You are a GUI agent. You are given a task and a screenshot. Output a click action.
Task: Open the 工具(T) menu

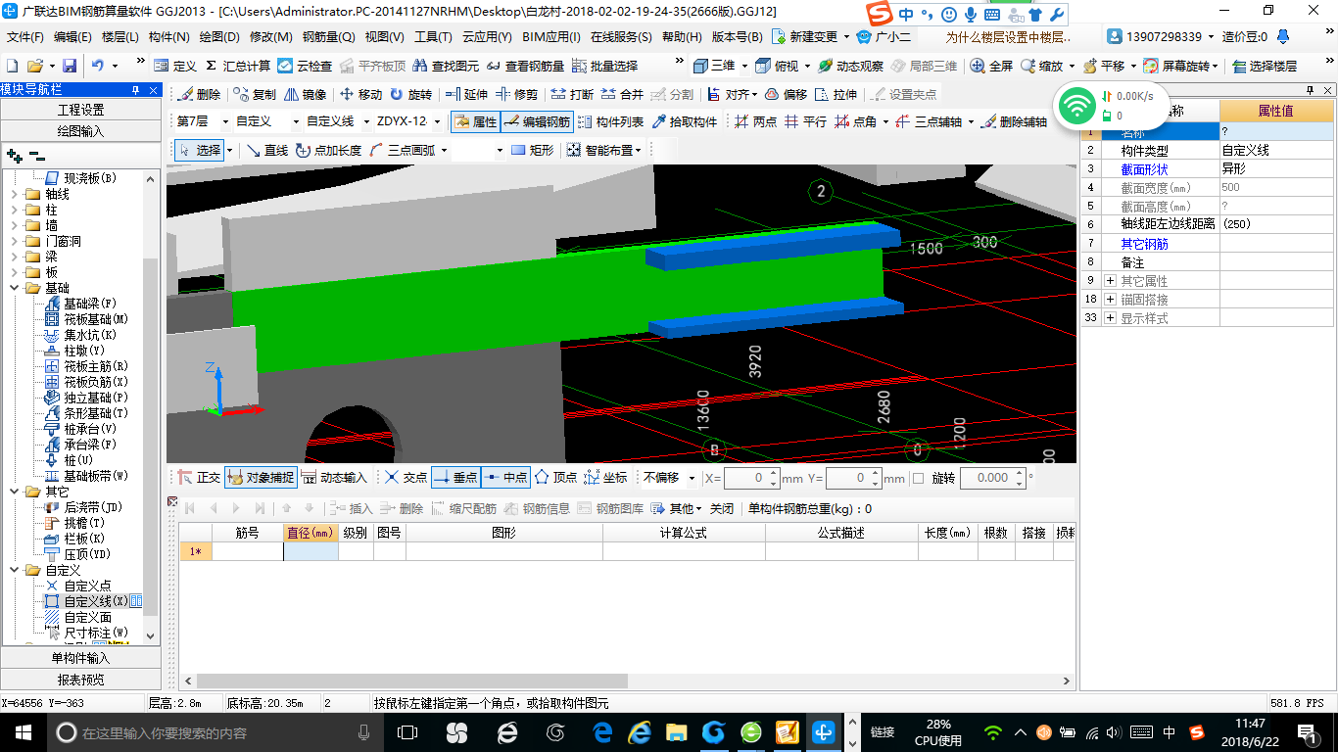tap(433, 37)
